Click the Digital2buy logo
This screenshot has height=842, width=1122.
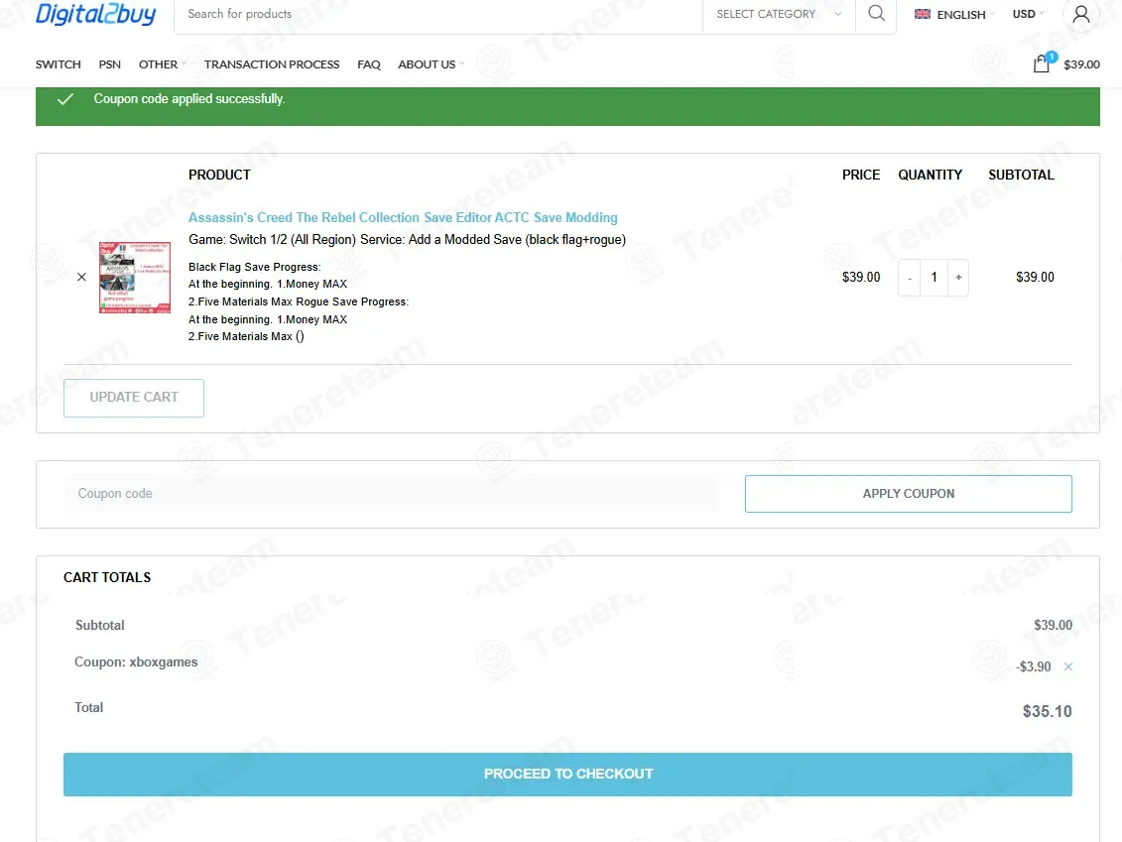[96, 14]
